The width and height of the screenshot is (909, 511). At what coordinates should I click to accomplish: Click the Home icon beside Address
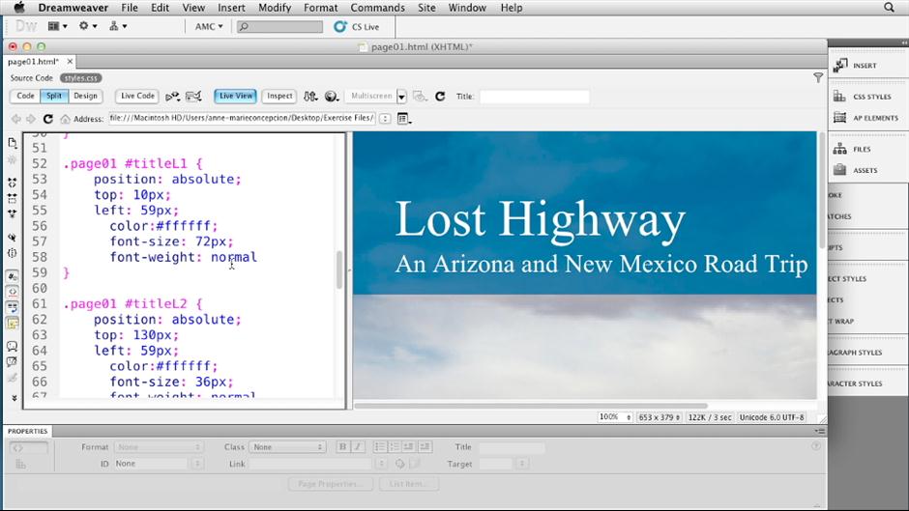[x=65, y=119]
